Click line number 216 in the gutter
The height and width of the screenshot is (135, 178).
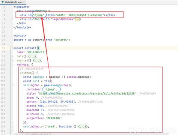(x=3, y=69)
